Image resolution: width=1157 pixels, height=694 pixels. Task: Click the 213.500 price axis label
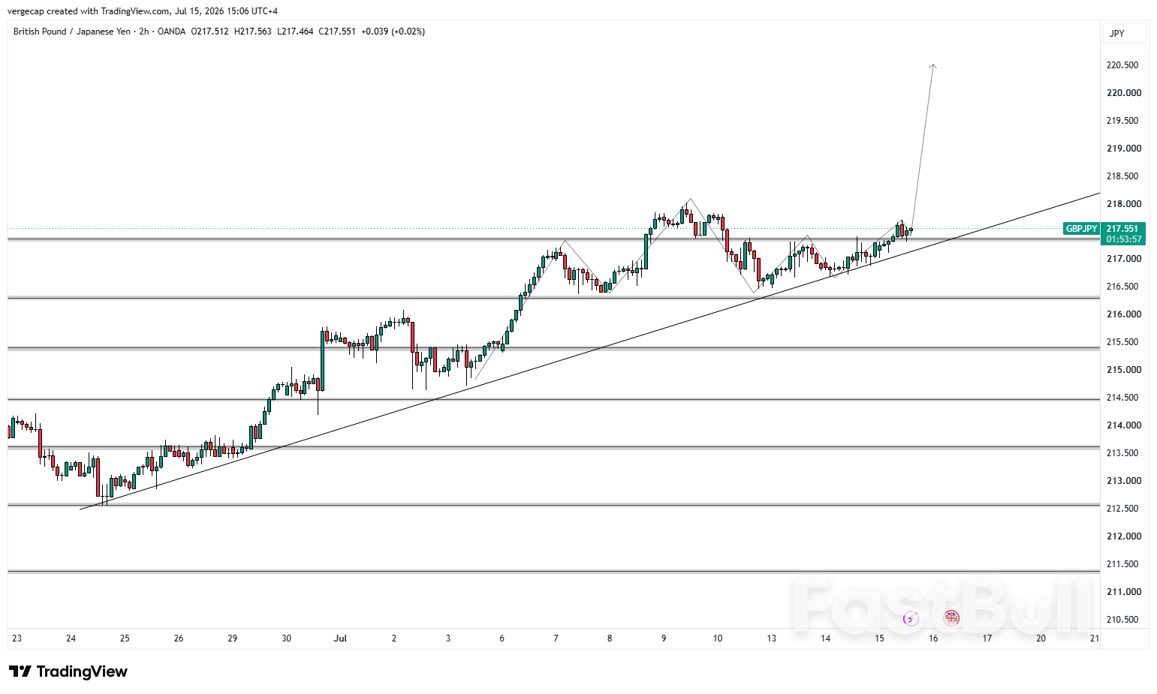click(x=1122, y=453)
